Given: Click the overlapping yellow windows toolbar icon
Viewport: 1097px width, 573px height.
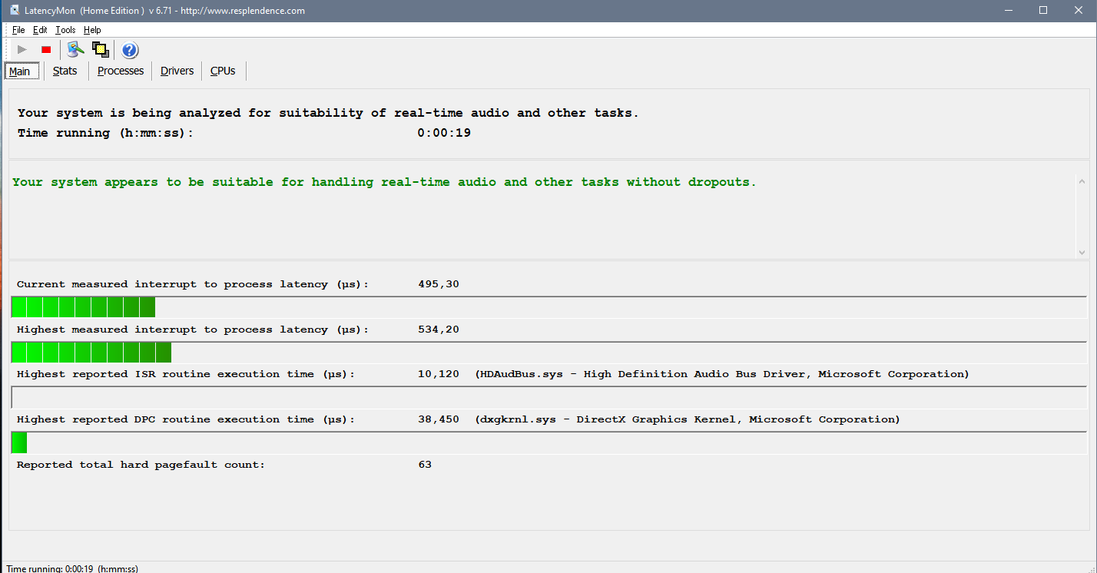Looking at the screenshot, I should point(100,50).
